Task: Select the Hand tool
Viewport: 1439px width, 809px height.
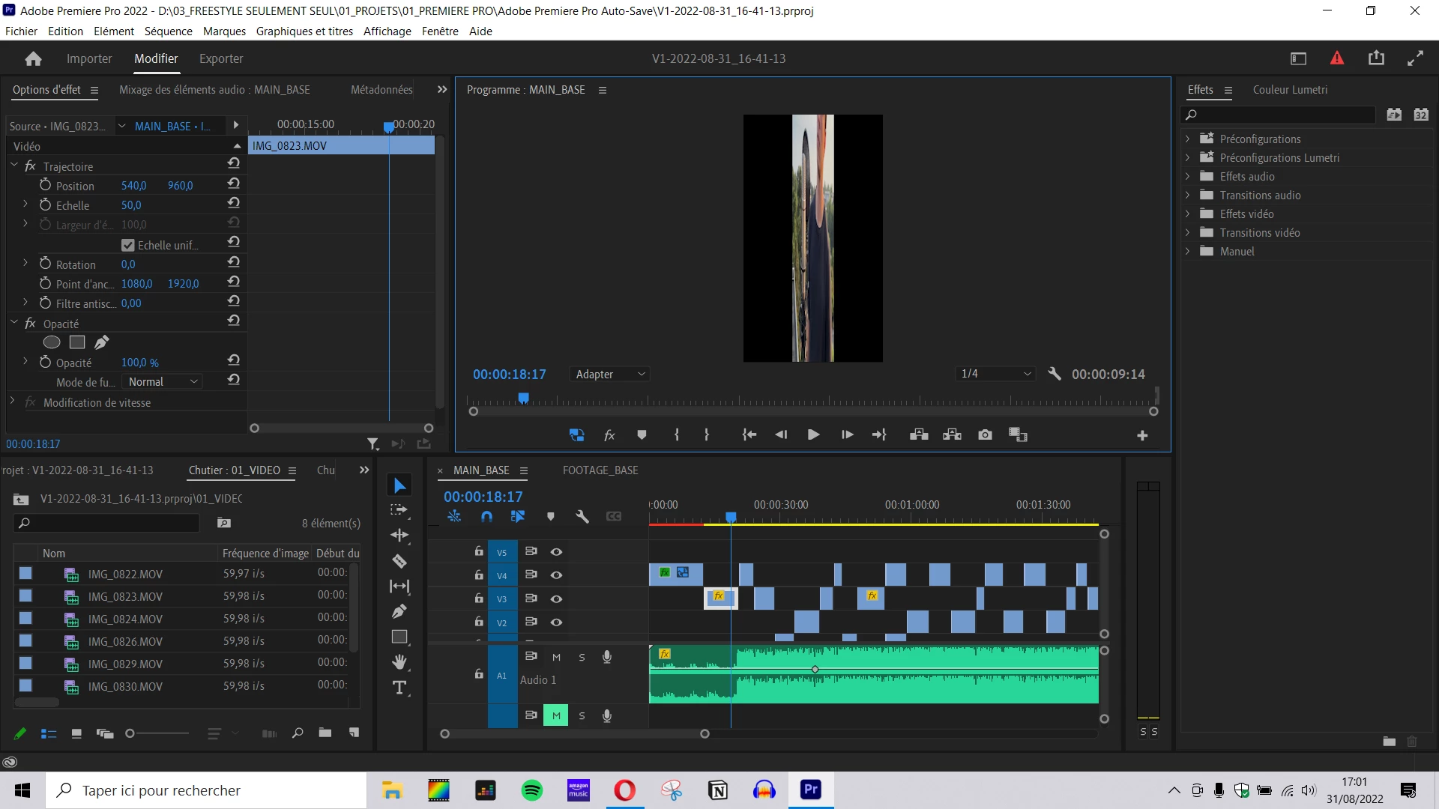Action: coord(399,661)
